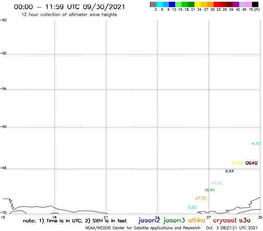Click the -62 latitude axis label
This screenshot has width=263, height=231.
click(x=3, y=53)
